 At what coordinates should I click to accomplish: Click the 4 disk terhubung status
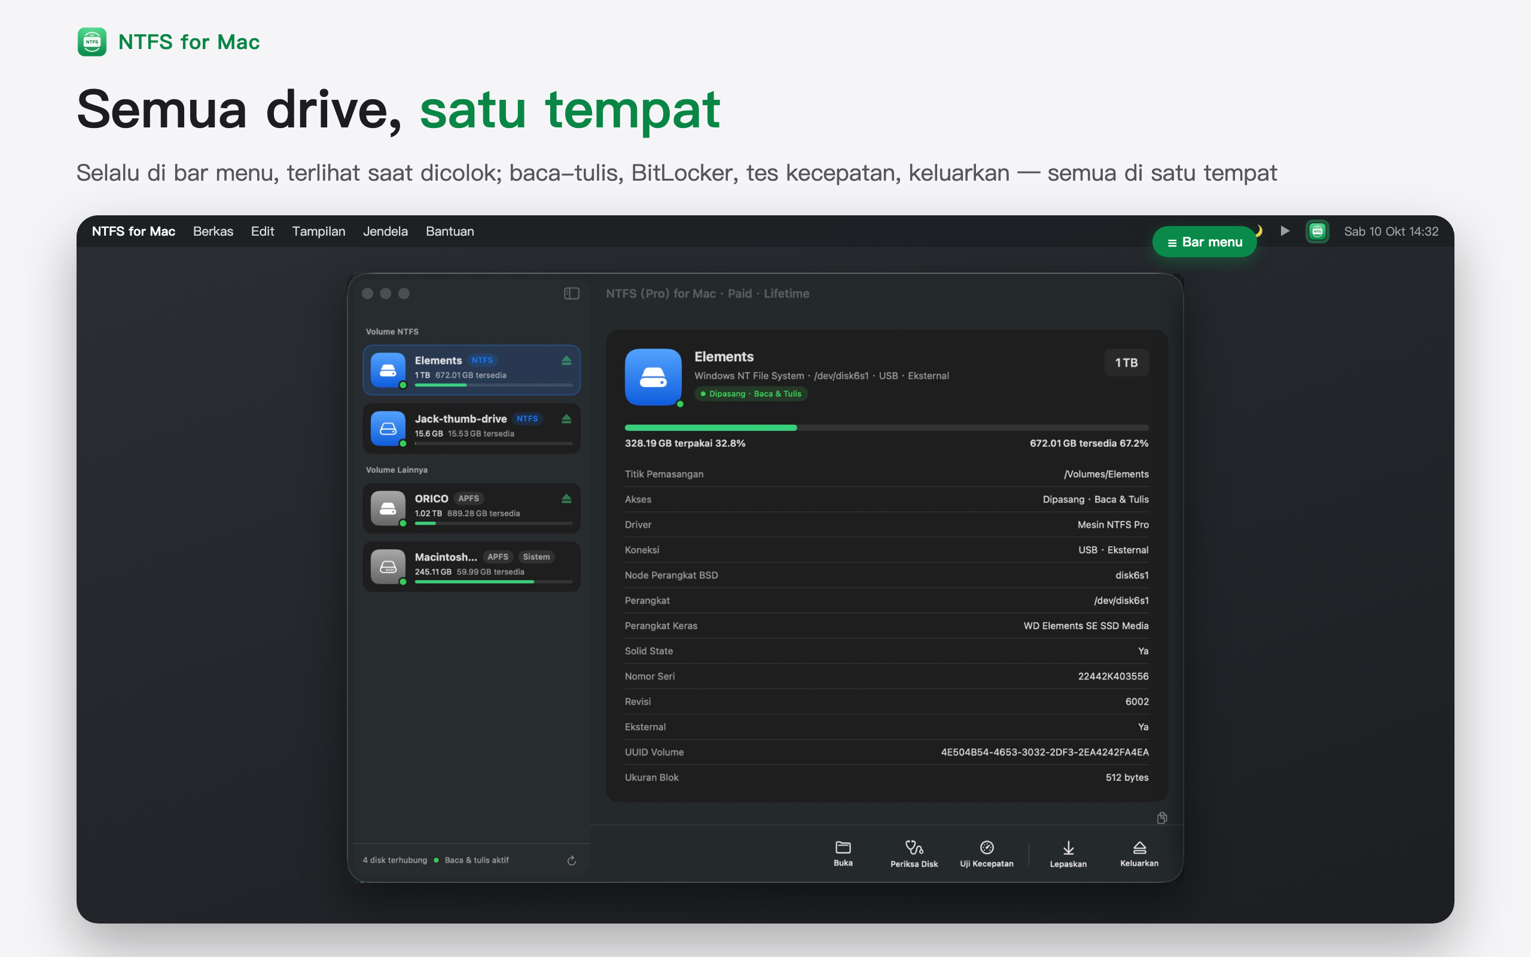click(395, 860)
